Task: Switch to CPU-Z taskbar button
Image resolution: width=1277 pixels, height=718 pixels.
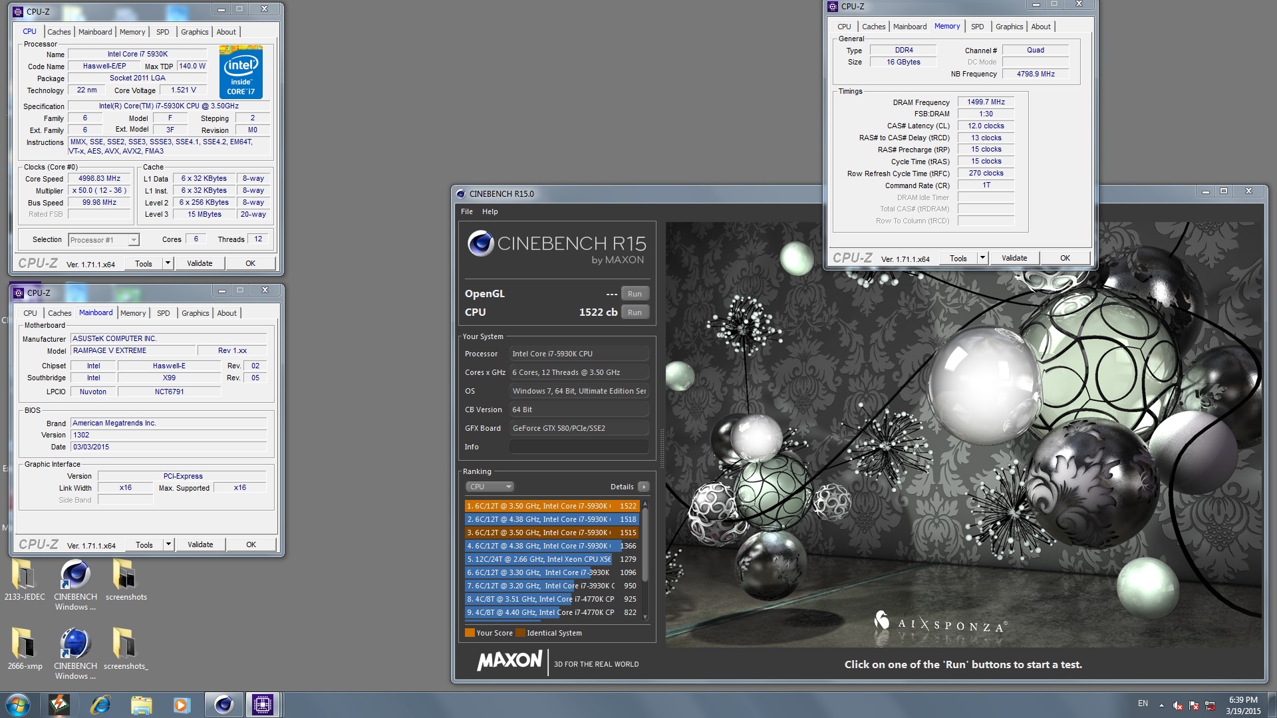Action: point(263,705)
